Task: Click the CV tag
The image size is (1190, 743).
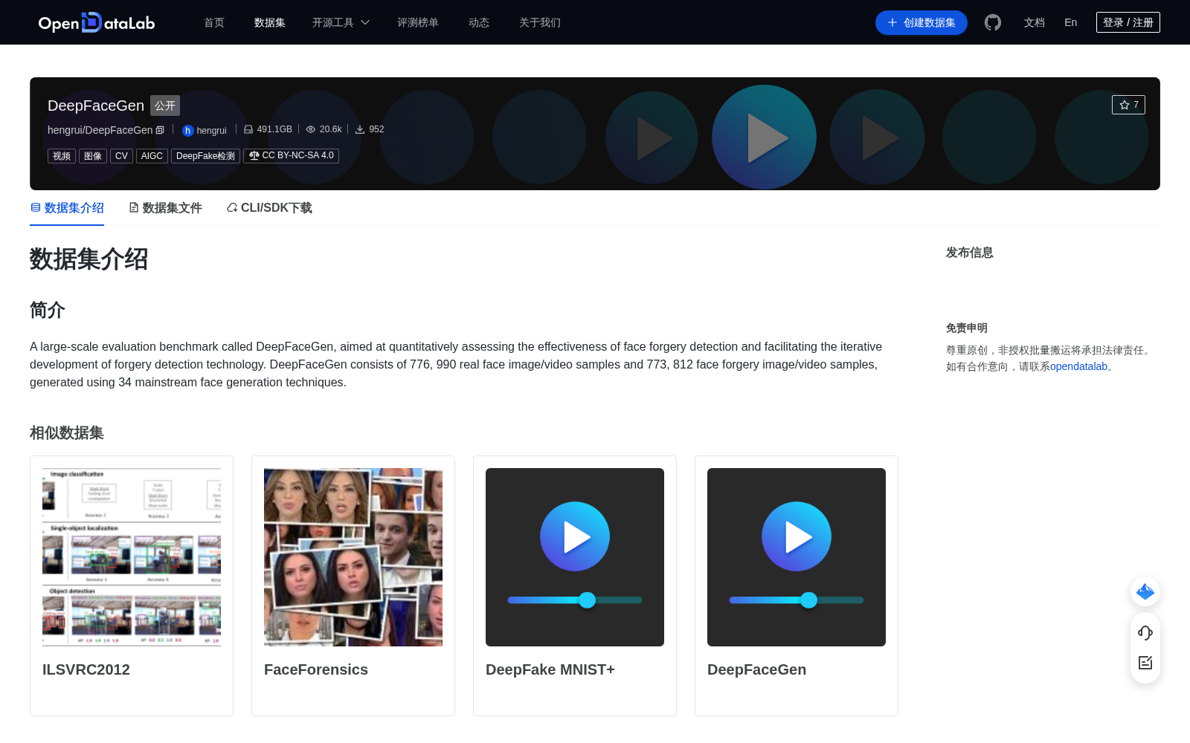Action: (121, 156)
